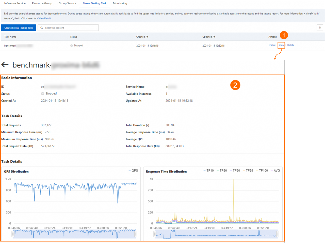The image size is (325, 243).
Task: Go back using the left arrow icon
Action: [x=5, y=65]
